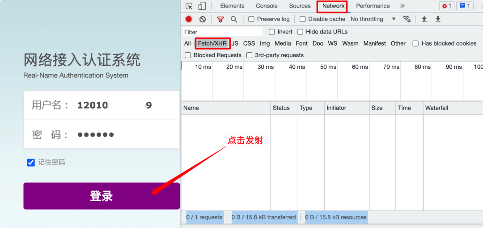Viewport: 483px width, 228px height.
Task: Select '0 B / 15.8 kB transferred' text
Action: pyautogui.click(x=263, y=217)
